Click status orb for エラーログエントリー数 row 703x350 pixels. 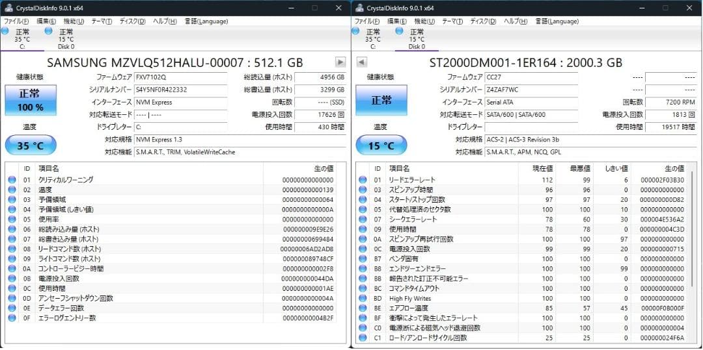(12, 318)
